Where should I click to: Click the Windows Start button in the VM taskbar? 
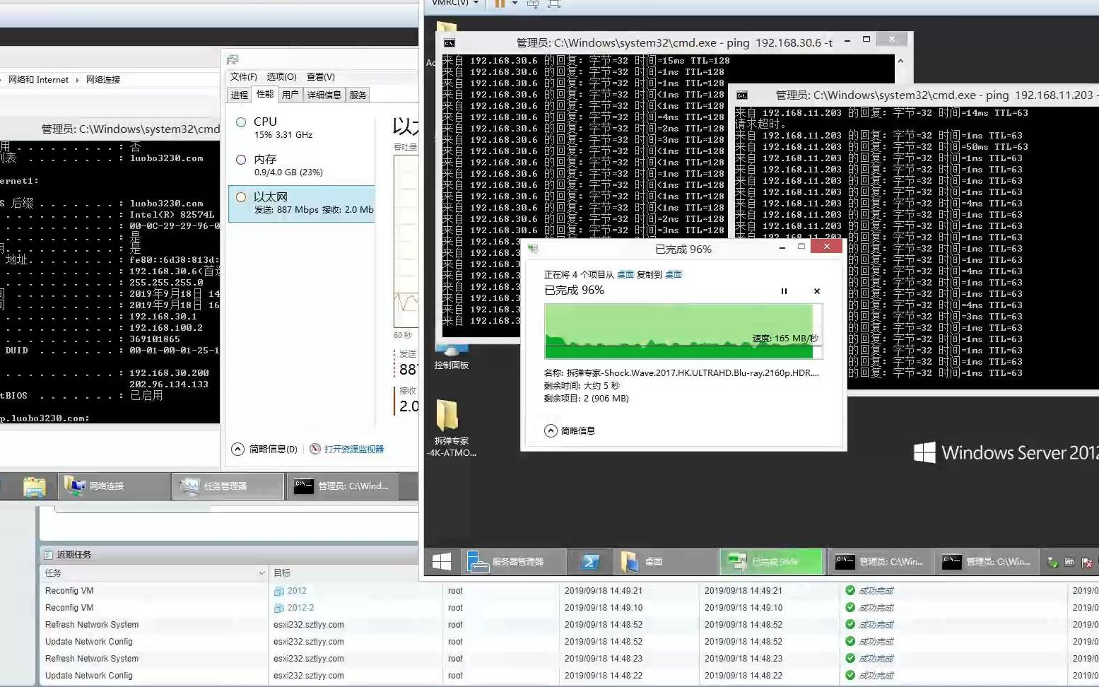[x=442, y=562]
